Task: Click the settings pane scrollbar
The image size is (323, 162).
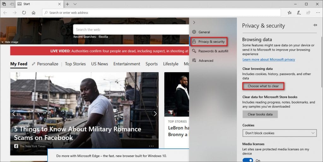Action: coord(321,62)
